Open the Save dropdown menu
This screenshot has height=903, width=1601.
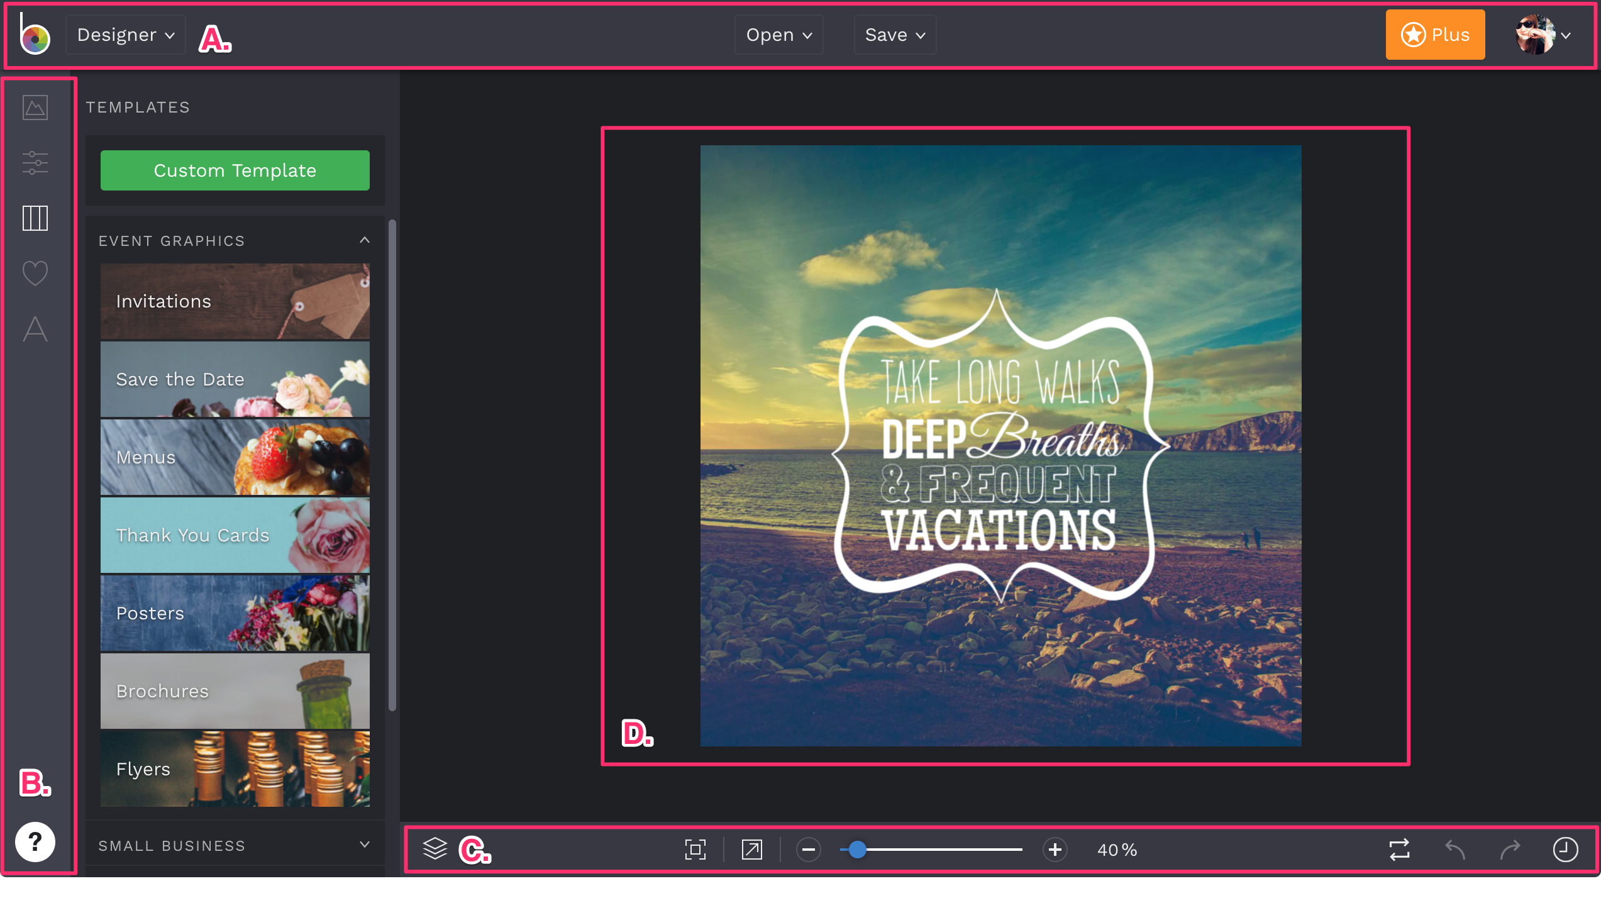895,35
